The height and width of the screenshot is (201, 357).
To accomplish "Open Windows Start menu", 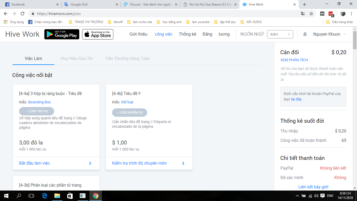I will [x=6, y=196].
